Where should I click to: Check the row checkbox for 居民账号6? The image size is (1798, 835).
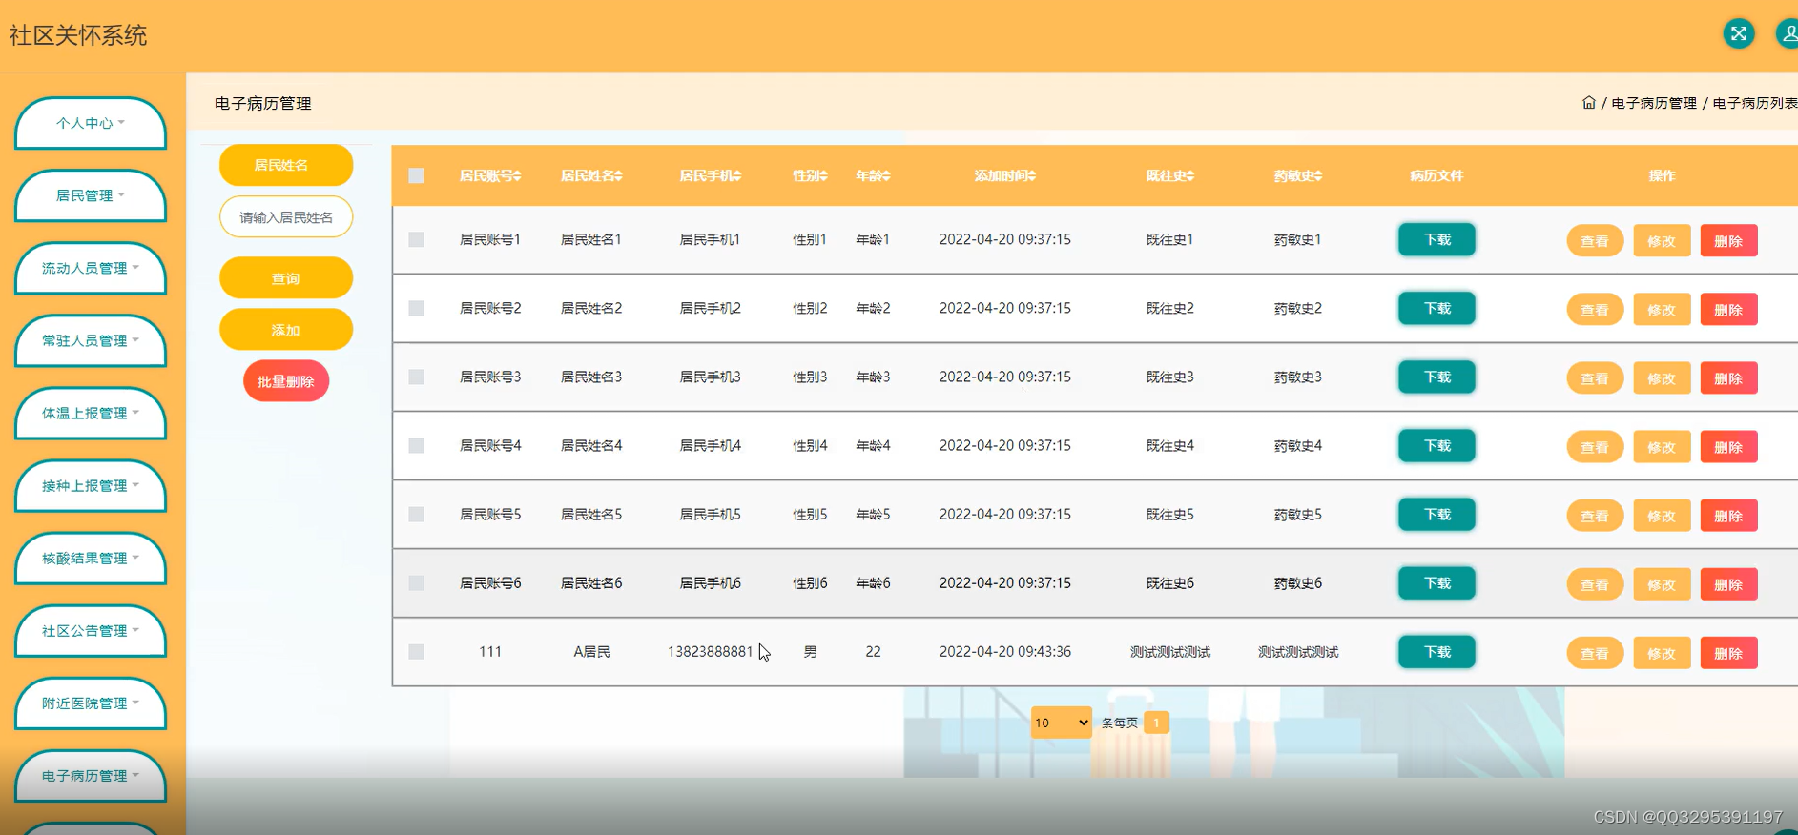point(416,582)
